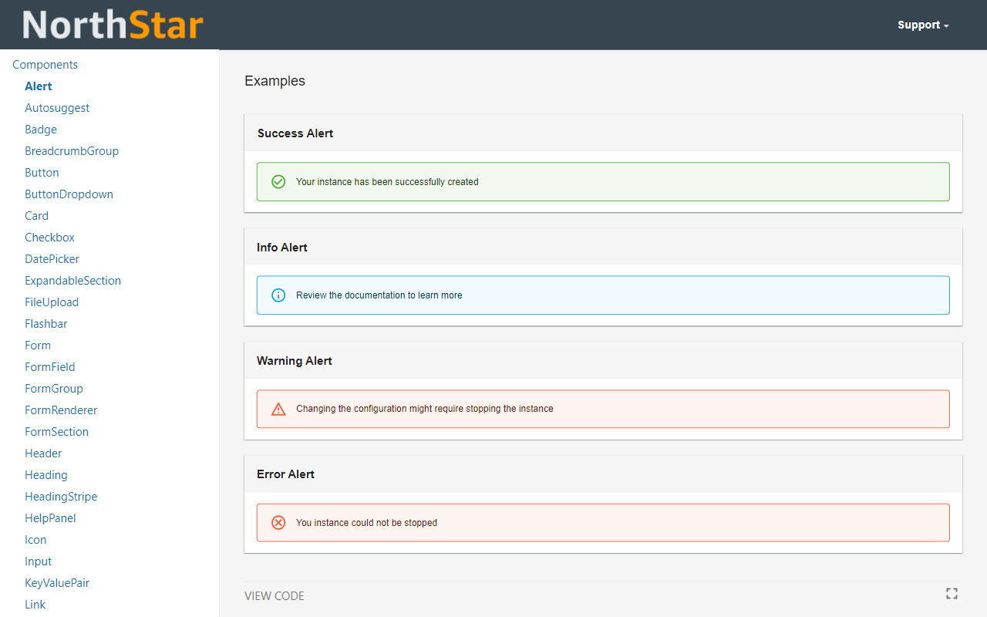Select FormRenderer in the sidebar
The image size is (987, 617).
(x=61, y=410)
